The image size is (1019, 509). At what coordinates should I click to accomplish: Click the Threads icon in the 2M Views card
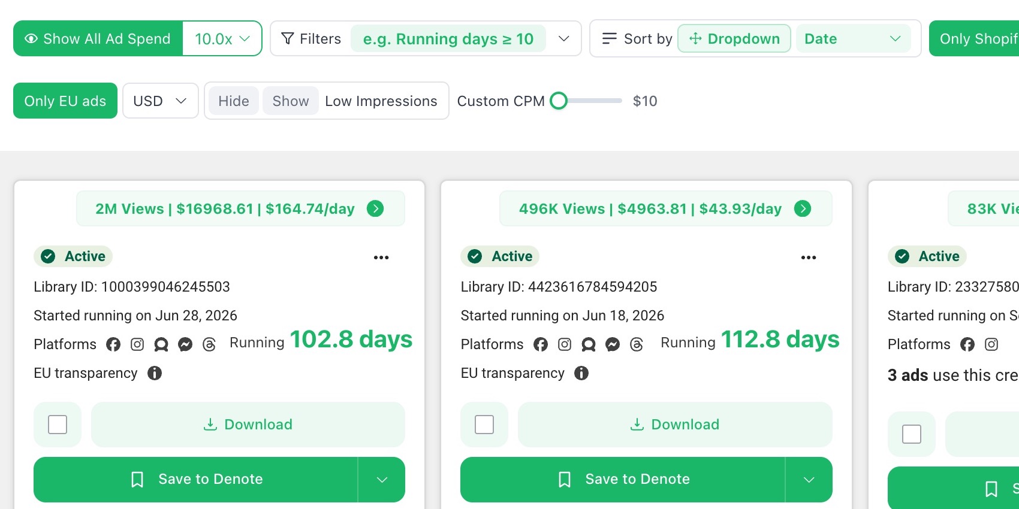(209, 344)
